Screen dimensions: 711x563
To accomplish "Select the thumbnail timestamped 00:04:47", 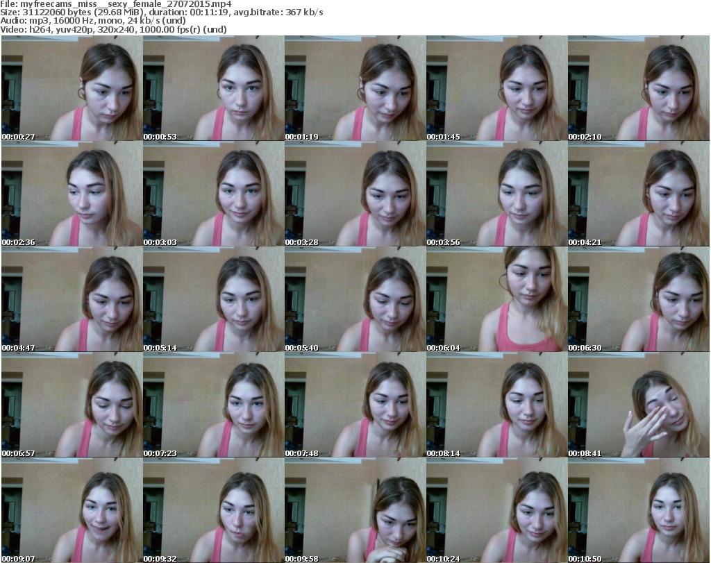I will click(72, 299).
